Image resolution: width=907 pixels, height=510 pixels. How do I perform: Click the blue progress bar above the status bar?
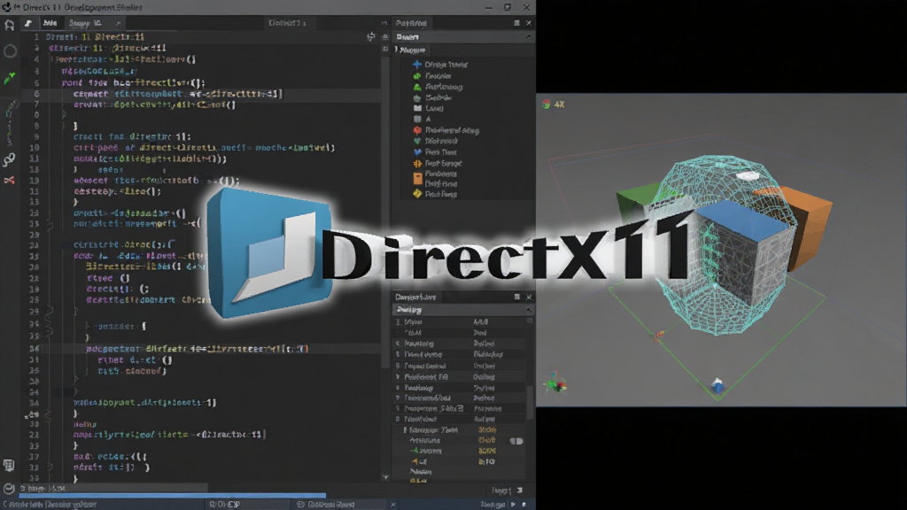pos(173,496)
